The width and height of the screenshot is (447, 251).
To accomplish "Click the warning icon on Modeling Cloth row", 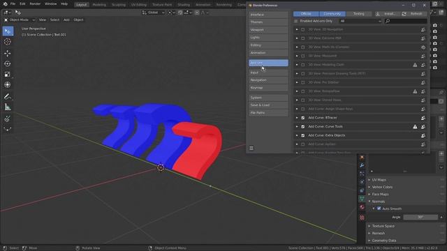I will 415,65.
